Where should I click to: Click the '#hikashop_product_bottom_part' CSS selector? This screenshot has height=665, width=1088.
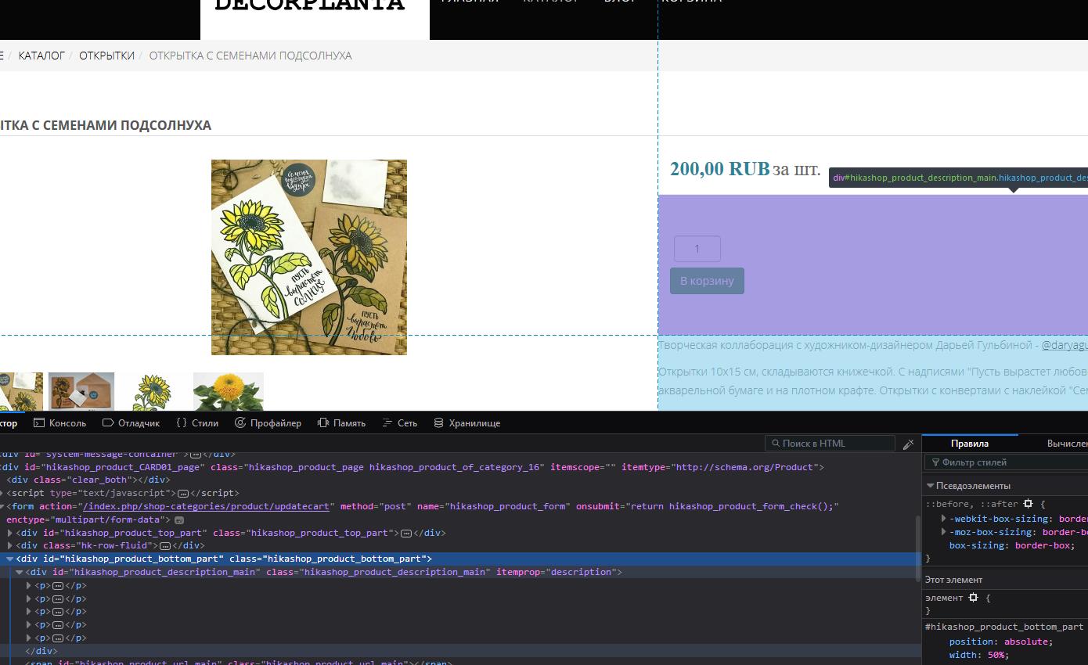tap(1004, 627)
